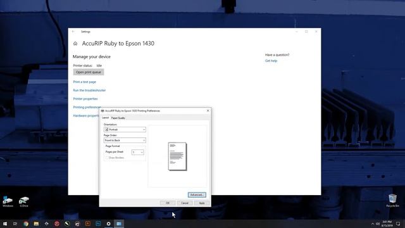The height and width of the screenshot is (228, 405).
Task: Click the Advanced button
Action: pyautogui.click(x=197, y=194)
